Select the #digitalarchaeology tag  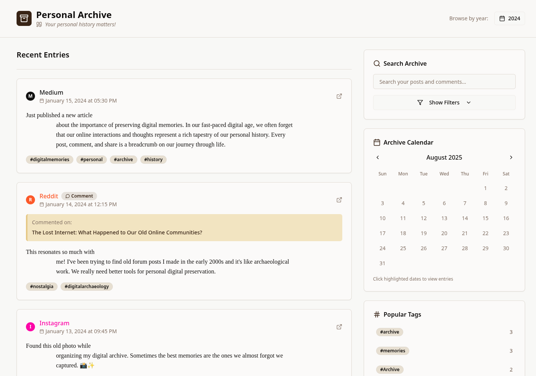(87, 287)
